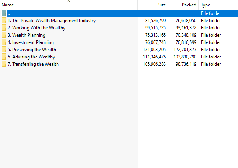238x168 pixels.
Task: Click folder icon beside Investment Planning
Action: coord(4,42)
